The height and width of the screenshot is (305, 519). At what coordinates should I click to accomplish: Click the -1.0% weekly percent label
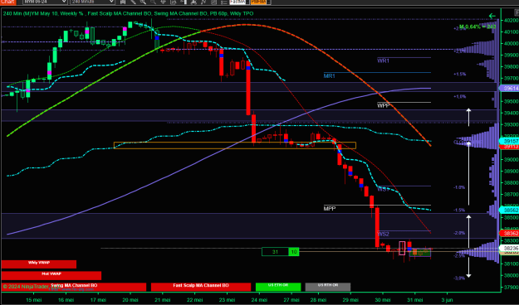459,187
